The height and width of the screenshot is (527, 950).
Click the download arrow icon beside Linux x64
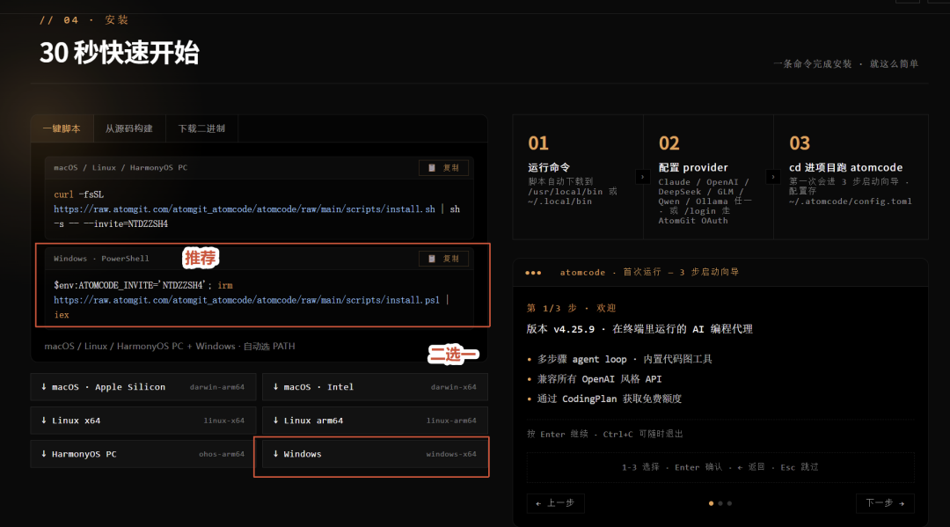[44, 421]
